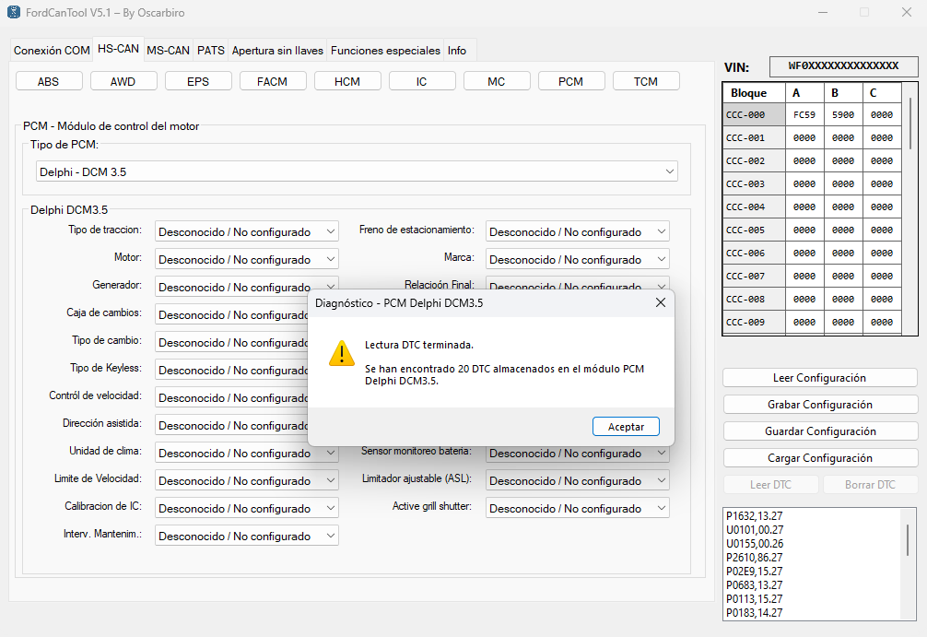Click Aceptar in the diagnostic dialog
This screenshot has width=927, height=637.
tap(626, 427)
